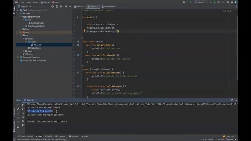Screen dimensions: 251x141
Task: Toggle scroll-to-end in Run console toolbar
Action: point(23,117)
